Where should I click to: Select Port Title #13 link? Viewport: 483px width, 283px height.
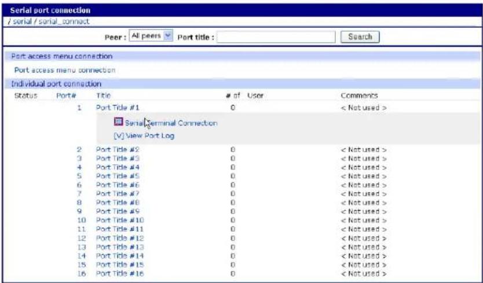click(120, 247)
